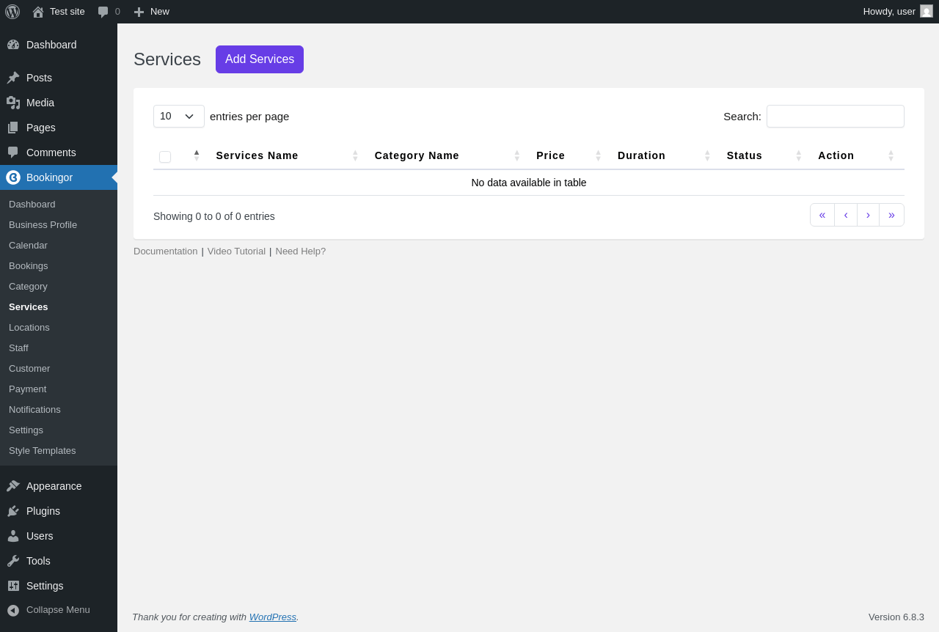Sort table by Services Name column

(x=257, y=155)
